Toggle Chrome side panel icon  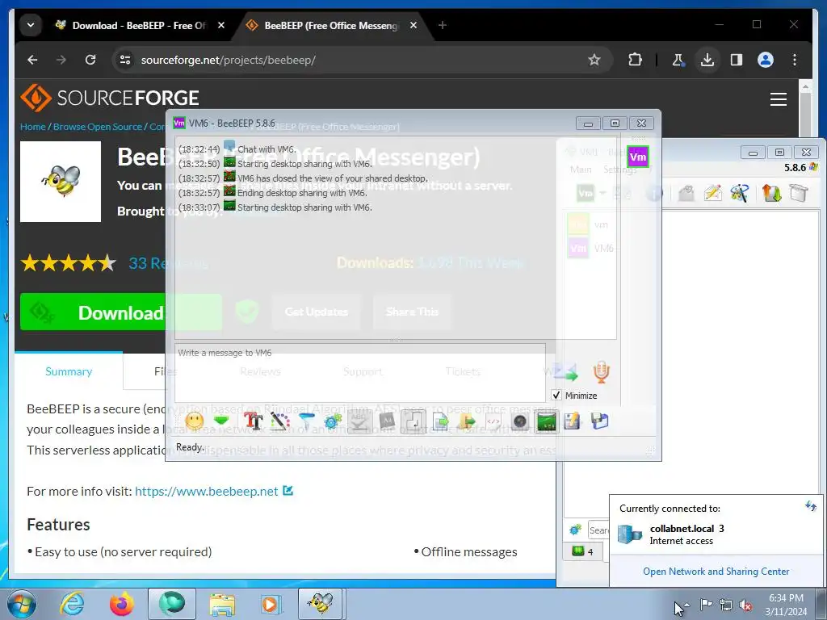[x=737, y=60]
